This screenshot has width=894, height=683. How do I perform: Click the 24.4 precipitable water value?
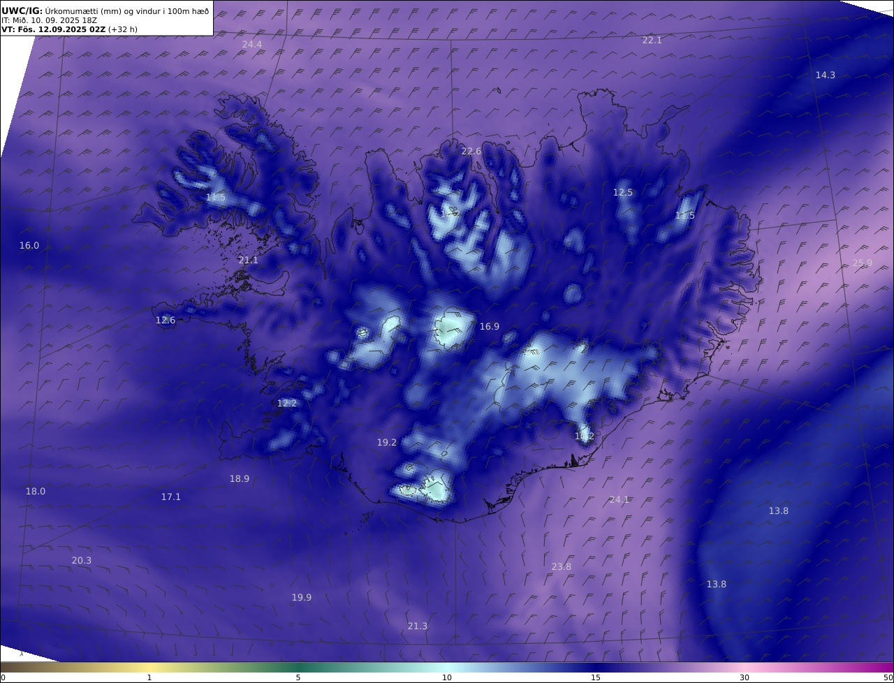coord(252,44)
